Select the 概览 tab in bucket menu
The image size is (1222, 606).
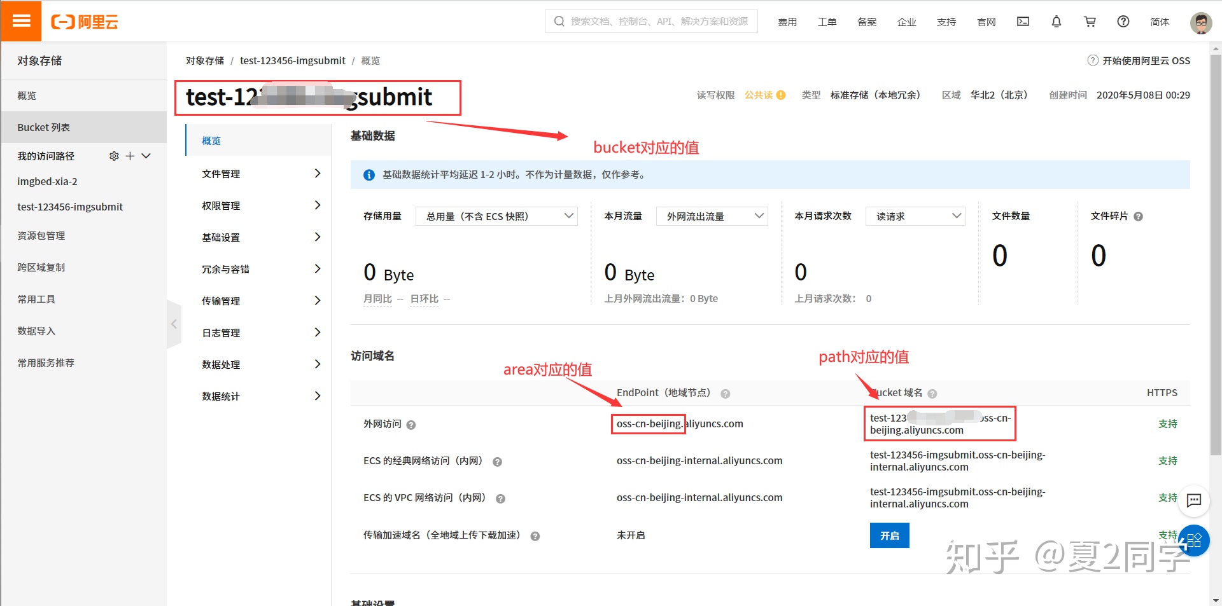click(x=211, y=141)
